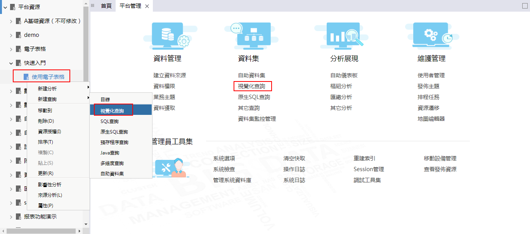Collapse the 平台資源 root node

tap(5, 7)
